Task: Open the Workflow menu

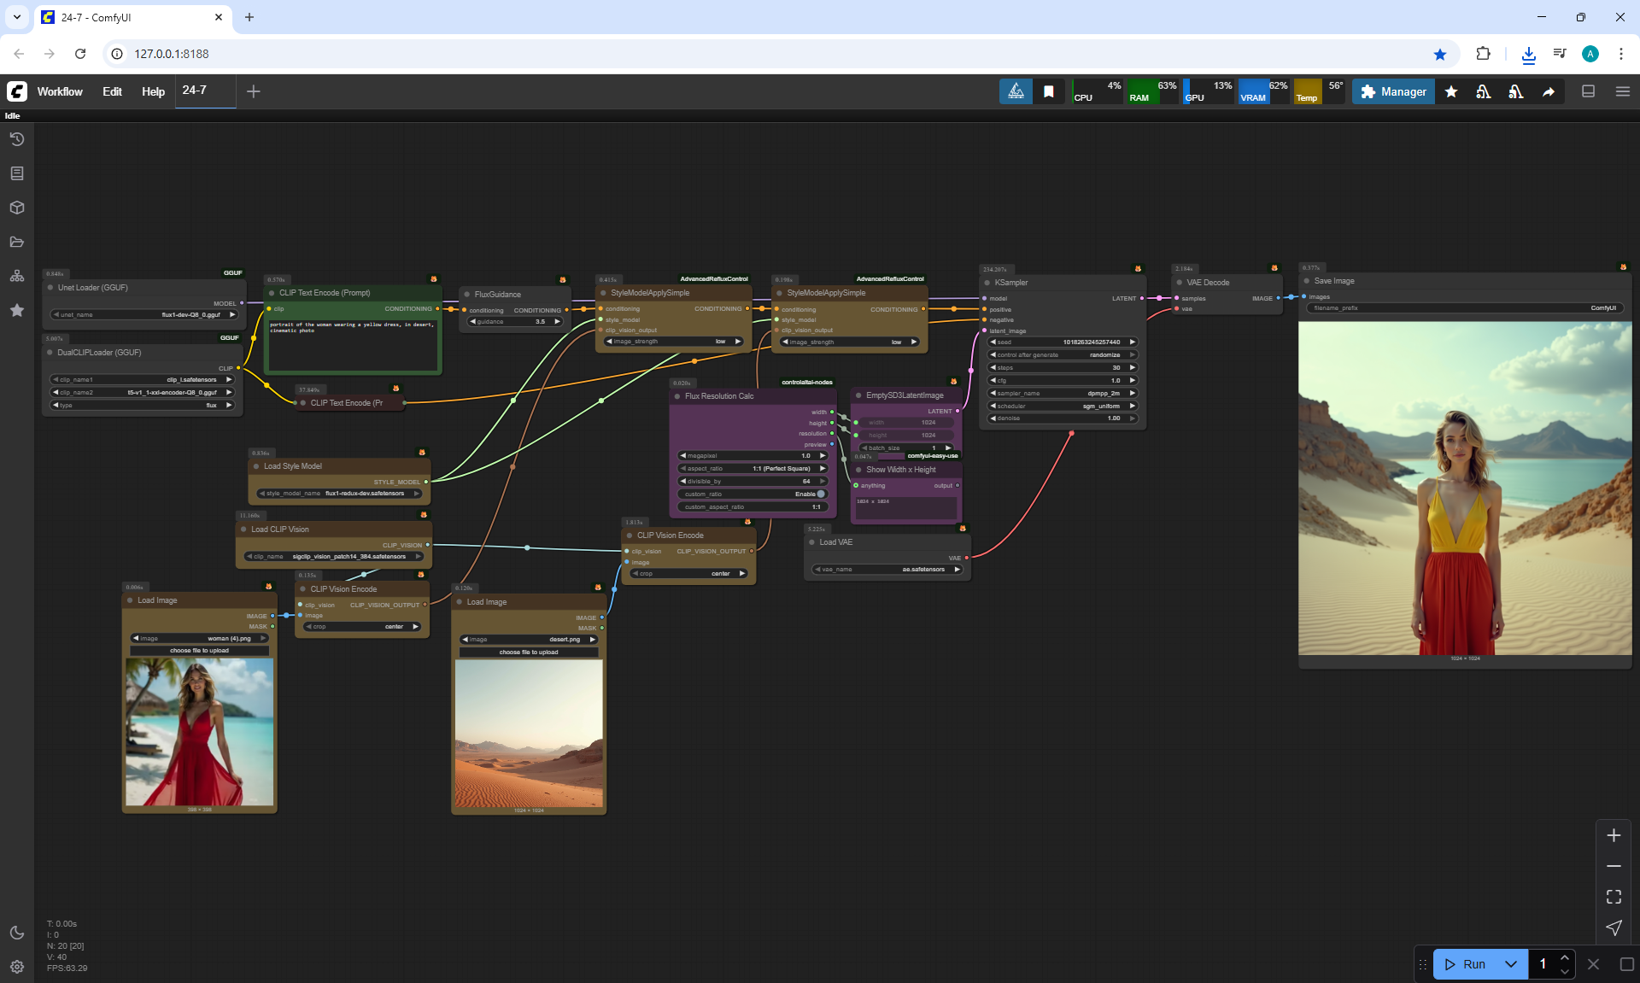Action: [60, 91]
